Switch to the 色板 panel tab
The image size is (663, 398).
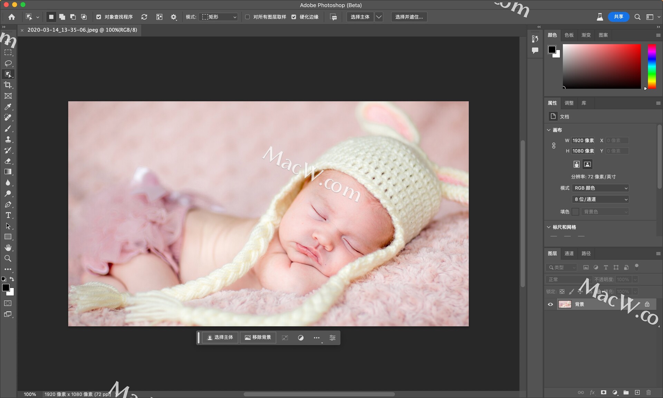[569, 35]
